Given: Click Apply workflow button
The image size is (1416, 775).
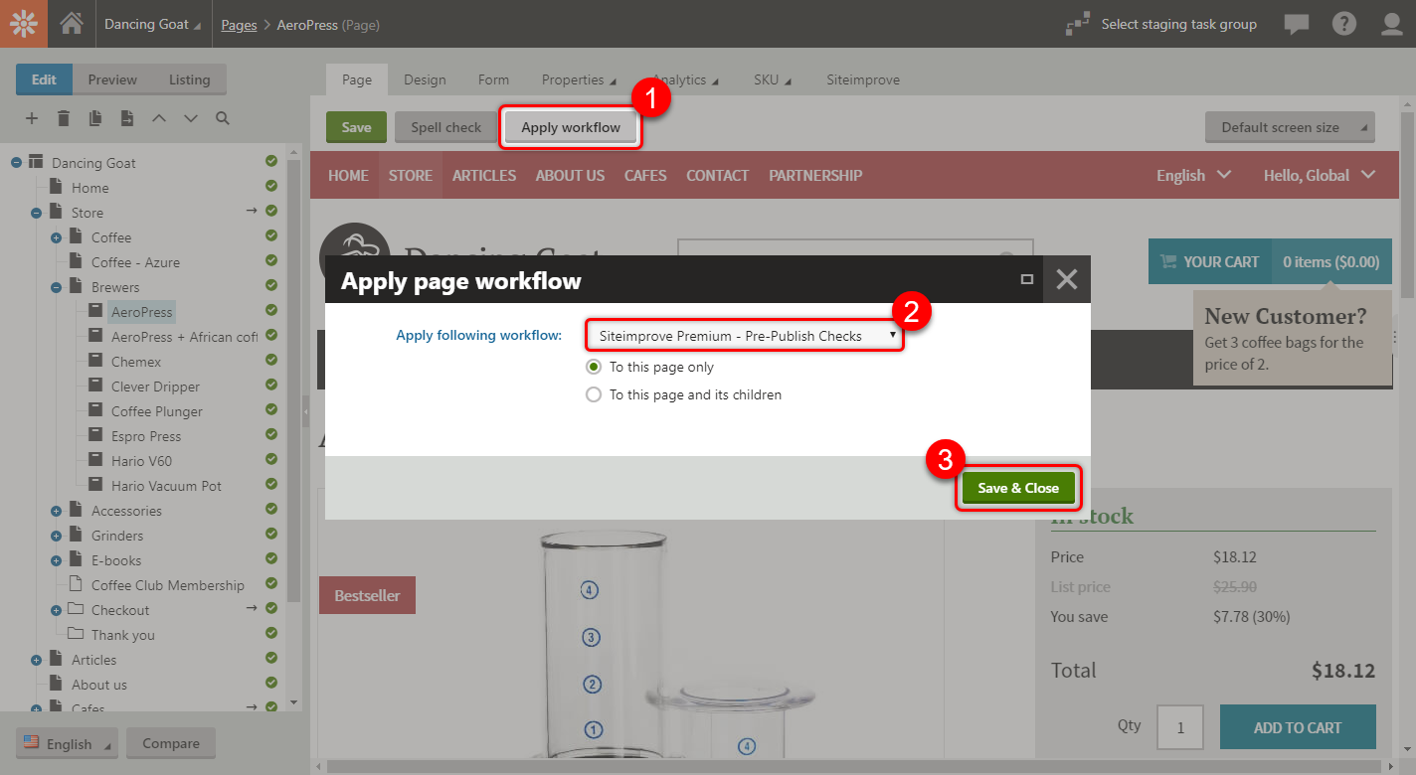Looking at the screenshot, I should (571, 127).
